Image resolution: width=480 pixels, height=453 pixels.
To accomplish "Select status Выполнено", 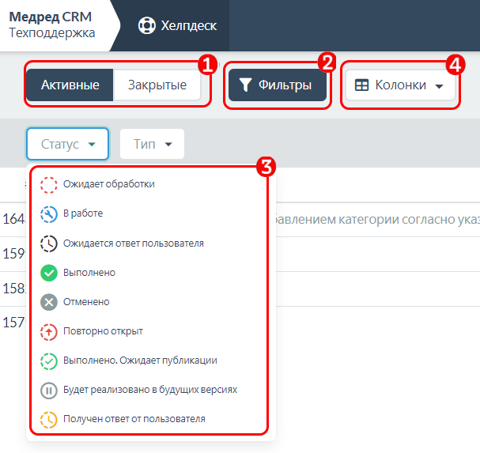I will click(x=149, y=273).
